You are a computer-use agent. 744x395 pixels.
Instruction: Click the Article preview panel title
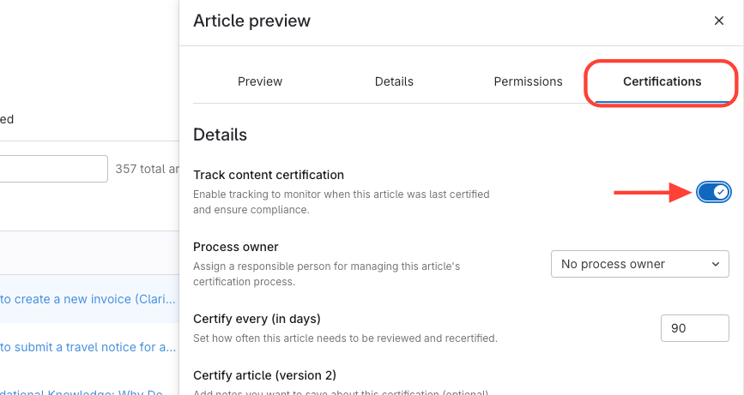pos(252,21)
